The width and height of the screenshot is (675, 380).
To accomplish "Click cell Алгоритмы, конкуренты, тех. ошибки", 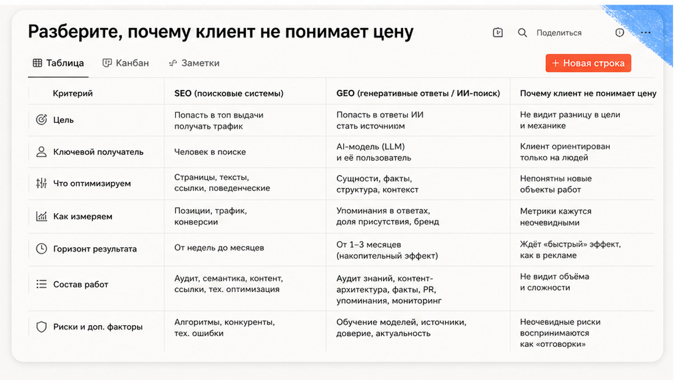I will [x=224, y=328].
